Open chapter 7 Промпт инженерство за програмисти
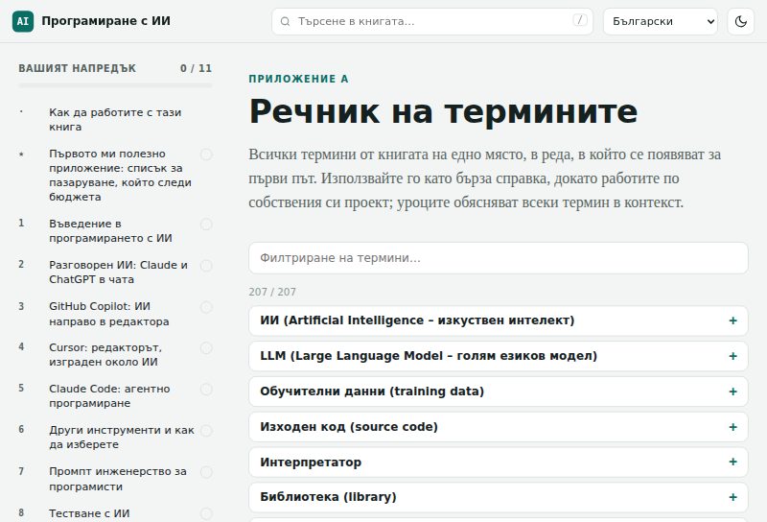This screenshot has height=522, width=767. [118, 479]
